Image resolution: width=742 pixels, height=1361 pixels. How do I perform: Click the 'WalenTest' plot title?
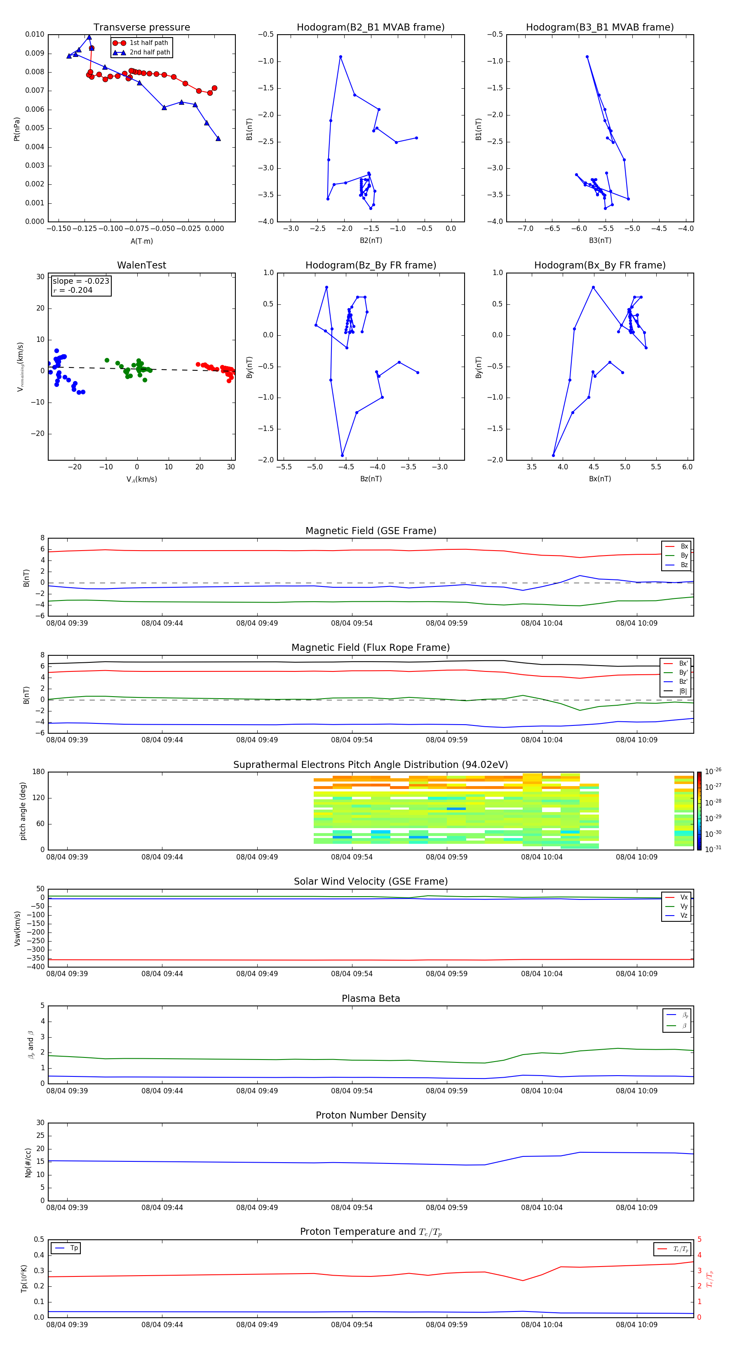tap(141, 265)
